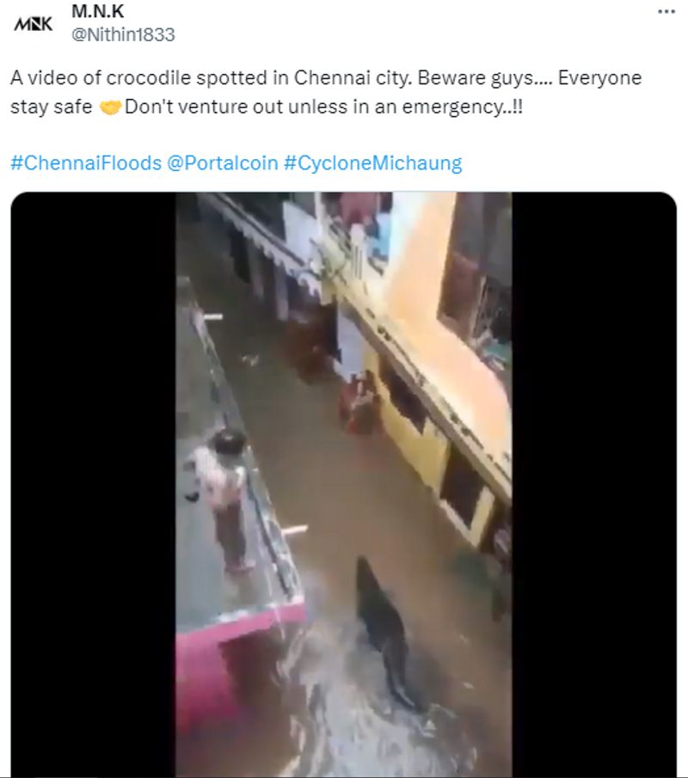Image resolution: width=688 pixels, height=778 pixels.
Task: Open the MNK profile avatar
Action: [33, 24]
